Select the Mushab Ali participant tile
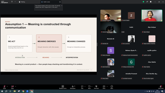This screenshot has height=93, width=165. point(111,39)
